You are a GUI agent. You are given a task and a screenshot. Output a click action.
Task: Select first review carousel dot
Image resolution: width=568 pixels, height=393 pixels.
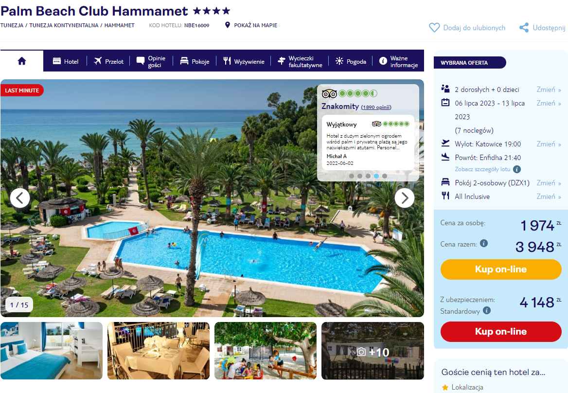[352, 176]
